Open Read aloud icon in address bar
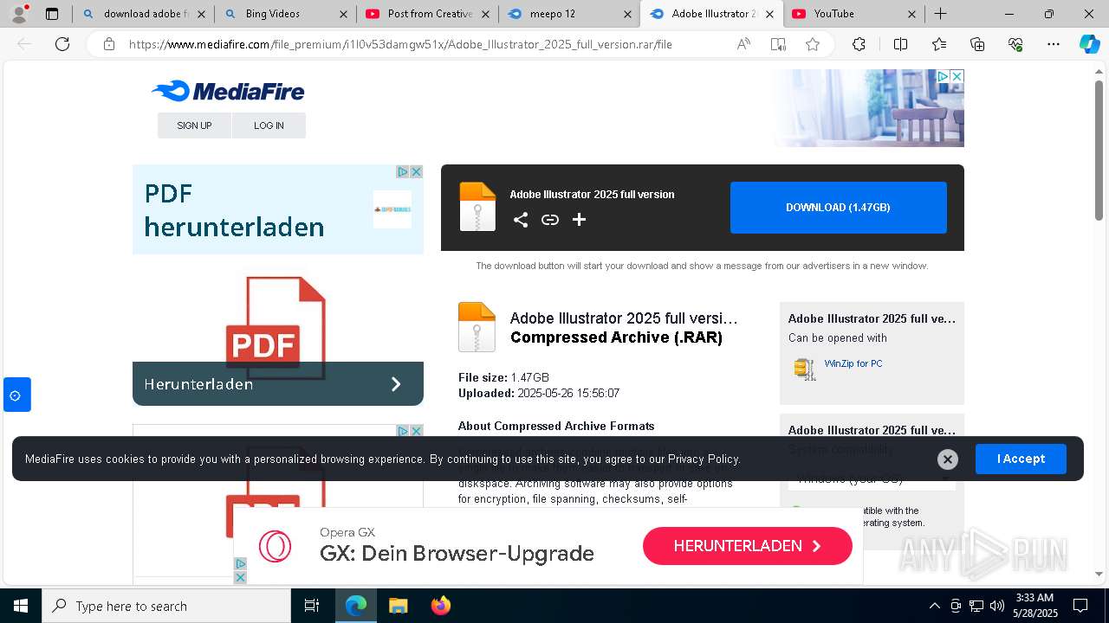1109x623 pixels. click(743, 44)
